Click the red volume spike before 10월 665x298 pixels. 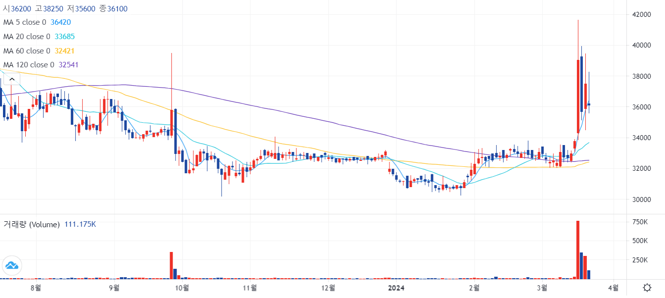tap(171, 265)
